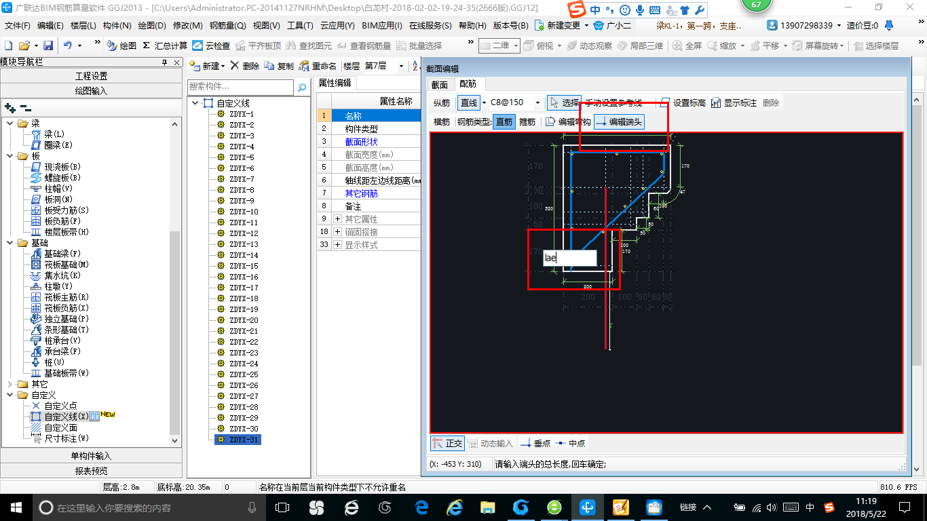The image size is (927, 521).
Task: Expand 锚固搭接 property group
Action: pyautogui.click(x=338, y=232)
